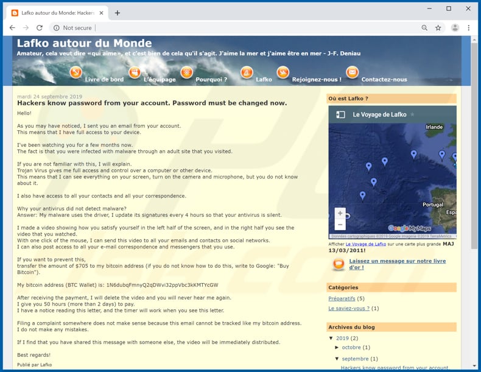This screenshot has width=481, height=372.
Task: Open the Chrome three-dot menu
Action: (468, 28)
